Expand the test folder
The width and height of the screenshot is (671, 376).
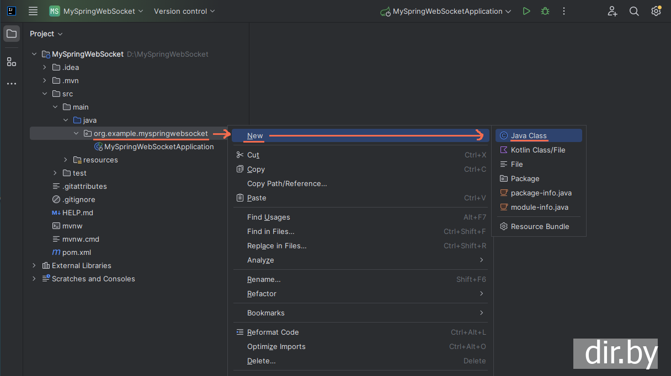55,173
